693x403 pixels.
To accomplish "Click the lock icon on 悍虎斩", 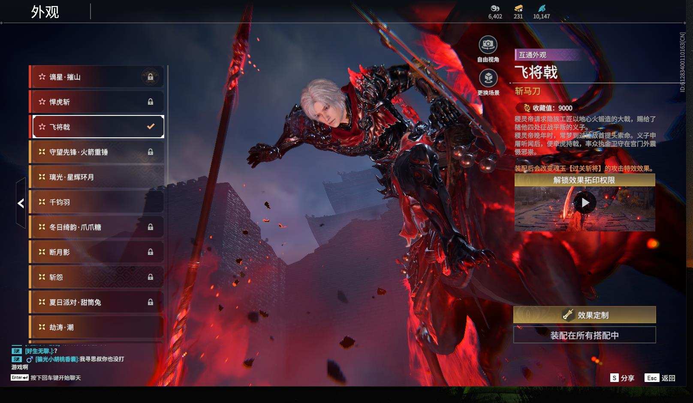I will pos(151,102).
